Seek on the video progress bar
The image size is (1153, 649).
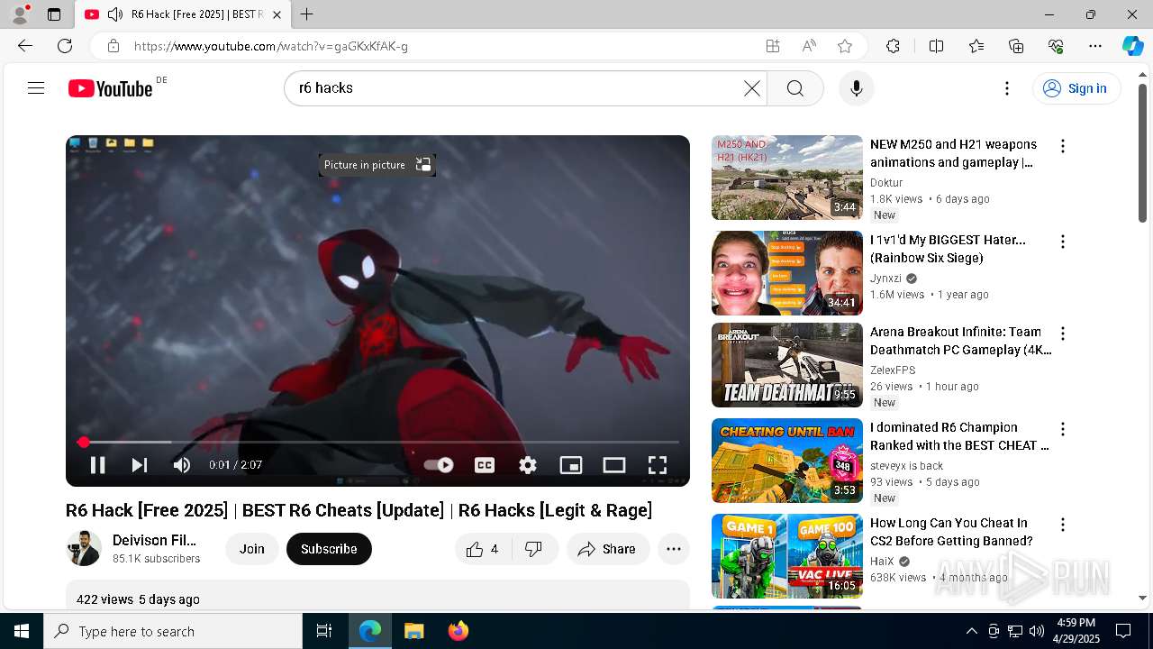pyautogui.click(x=378, y=442)
